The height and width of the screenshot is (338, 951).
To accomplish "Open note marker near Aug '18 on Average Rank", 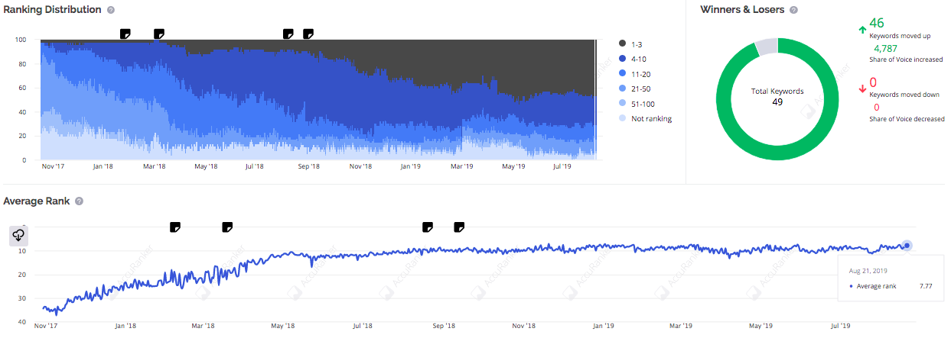I will click(428, 227).
